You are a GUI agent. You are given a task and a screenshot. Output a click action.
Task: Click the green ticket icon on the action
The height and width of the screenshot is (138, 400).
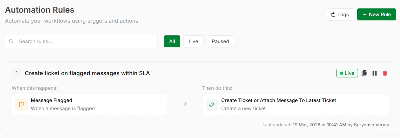click(212, 104)
